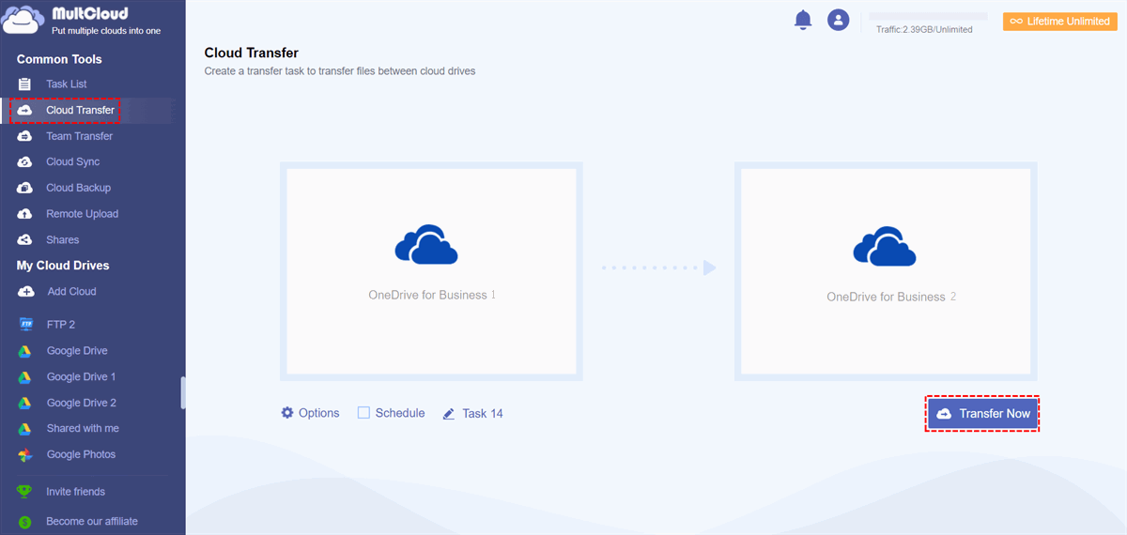
Task: Open Google Drive entry
Action: pyautogui.click(x=77, y=351)
